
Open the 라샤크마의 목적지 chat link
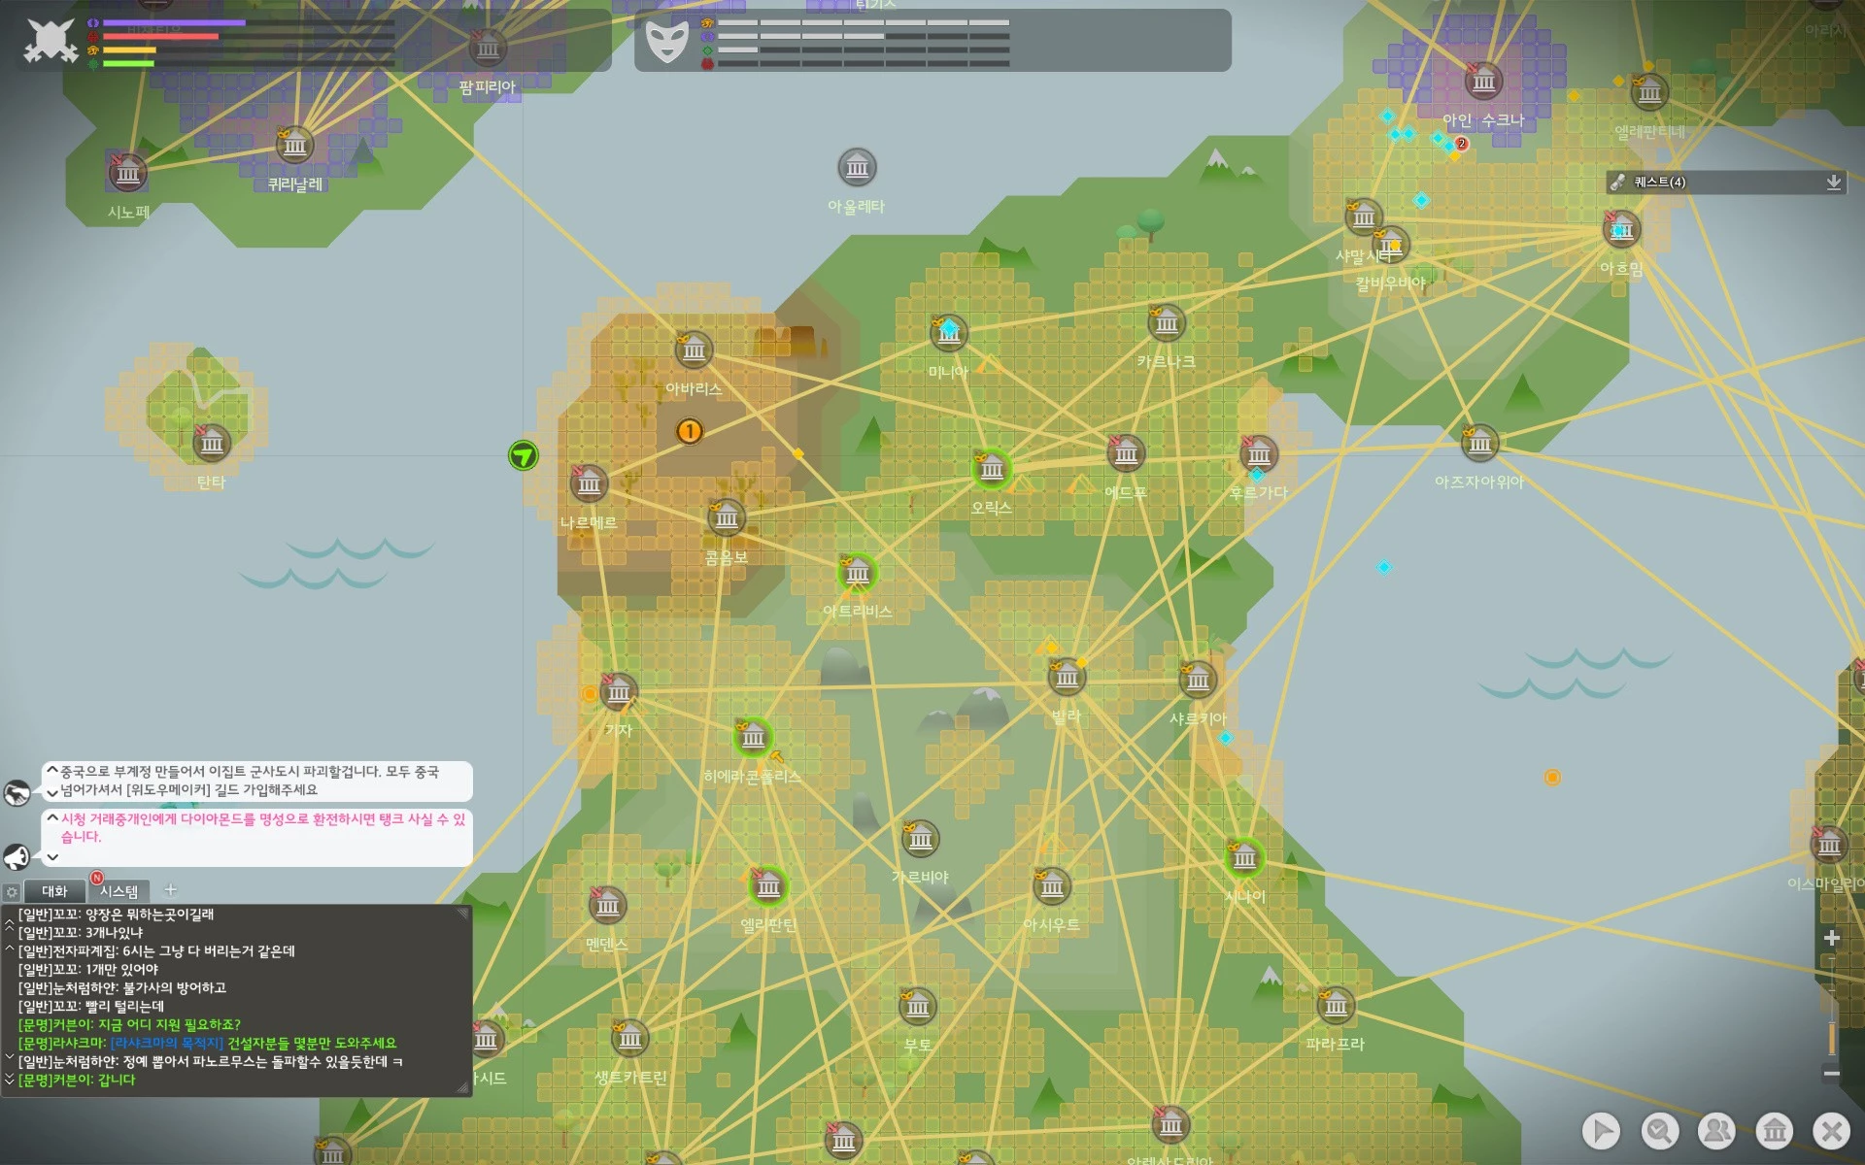167,1043
